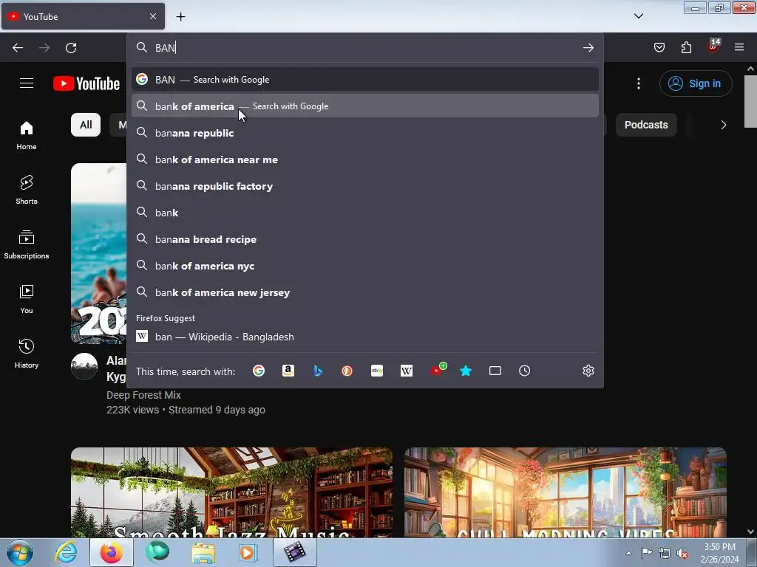
Task: Launch Internet Explorer from taskbar
Action: [x=66, y=552]
